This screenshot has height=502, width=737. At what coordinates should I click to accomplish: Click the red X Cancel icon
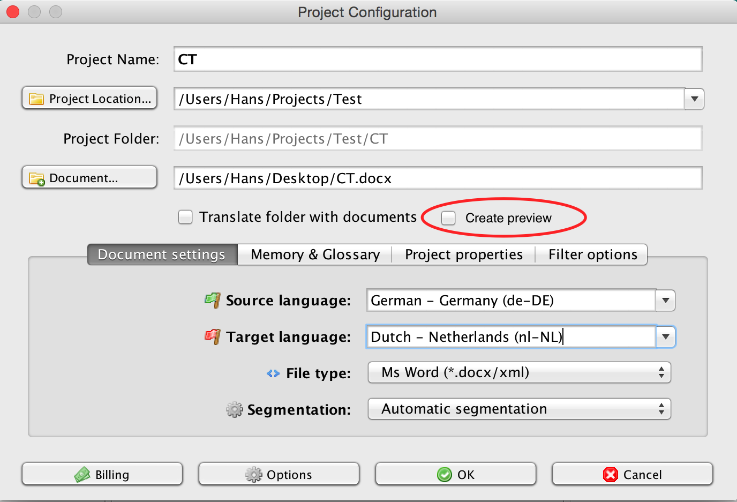[611, 475]
